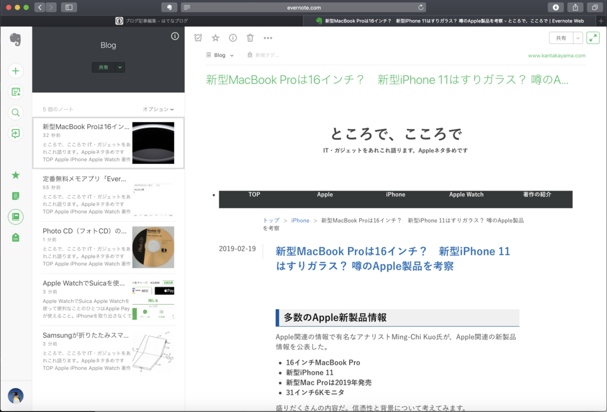Show Blog notebook info icon
Image resolution: width=607 pixels, height=412 pixels.
[175, 36]
